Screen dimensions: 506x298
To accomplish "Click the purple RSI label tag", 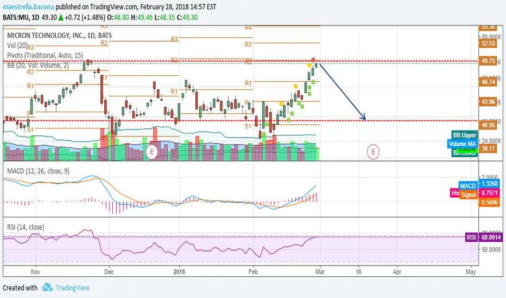I will point(471,237).
